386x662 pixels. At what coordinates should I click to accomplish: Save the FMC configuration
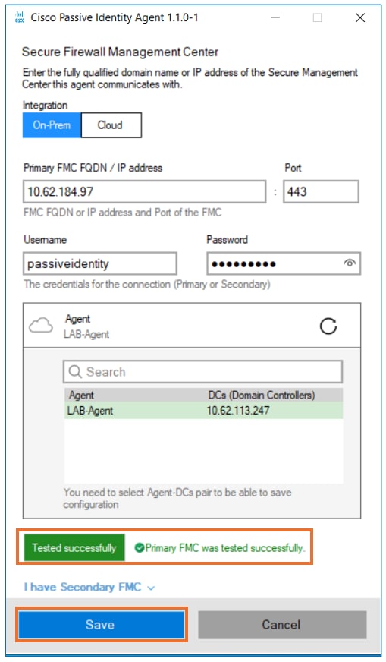click(102, 625)
